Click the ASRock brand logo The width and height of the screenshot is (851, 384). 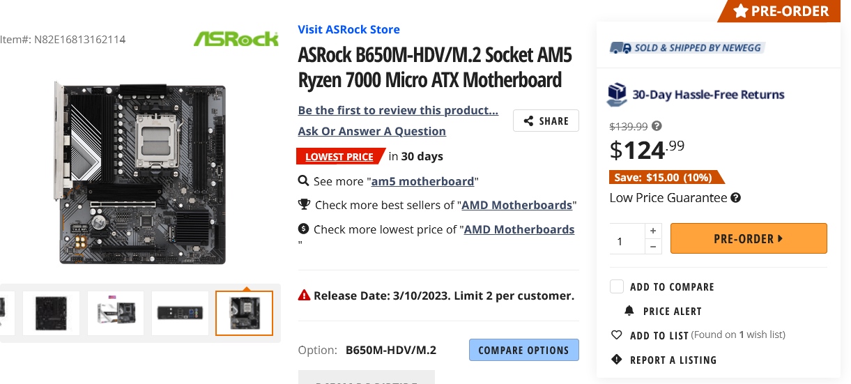(x=236, y=38)
